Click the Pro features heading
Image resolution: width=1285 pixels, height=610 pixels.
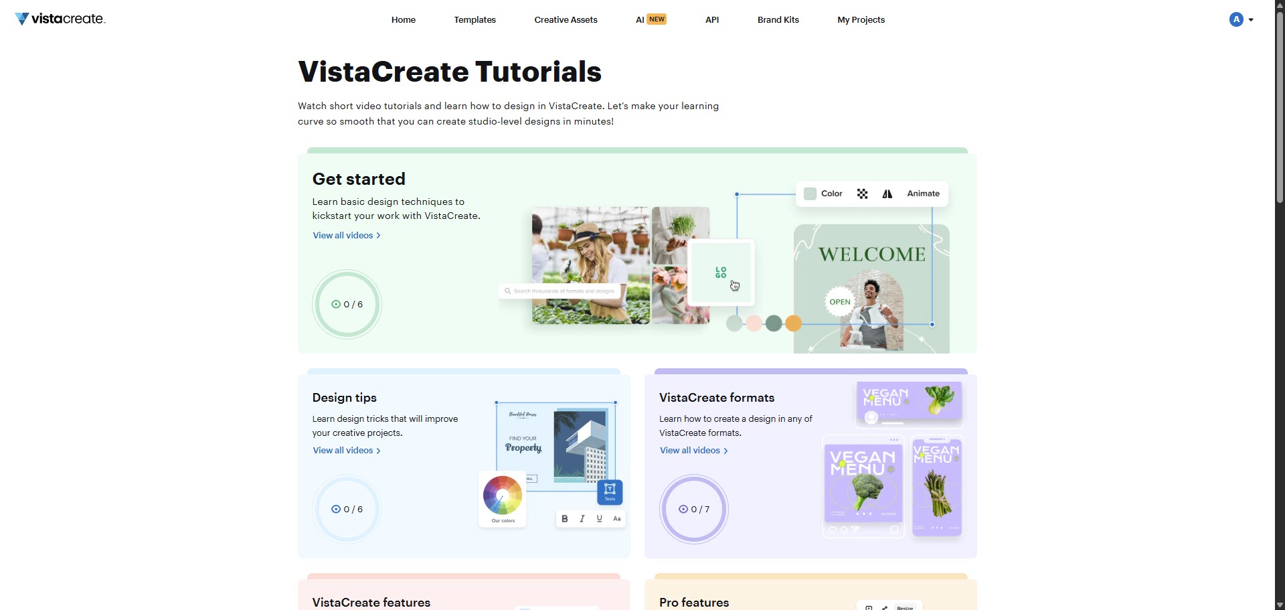click(694, 602)
